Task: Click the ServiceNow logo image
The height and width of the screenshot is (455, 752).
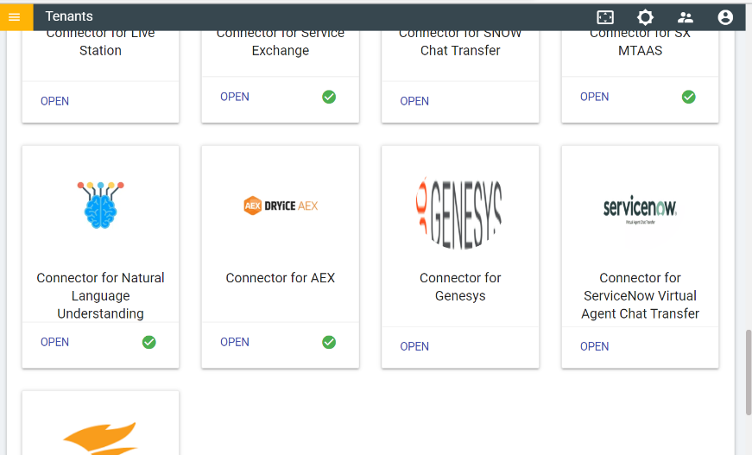Action: click(x=640, y=209)
